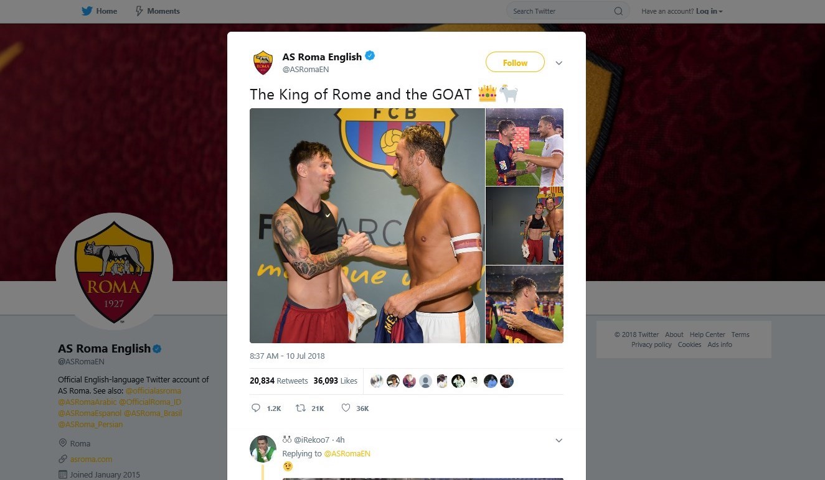The image size is (825, 480).
Task: Open the large handshake photo
Action: 367,226
